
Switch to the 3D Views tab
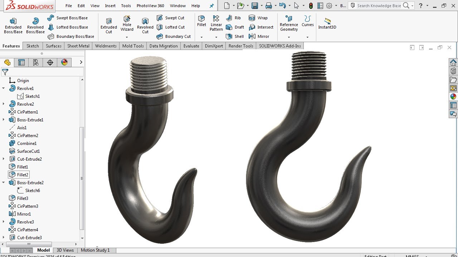65,250
